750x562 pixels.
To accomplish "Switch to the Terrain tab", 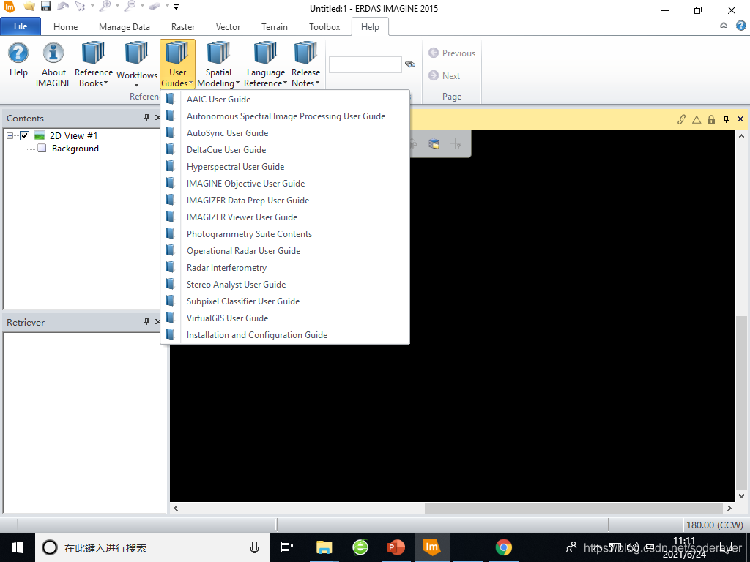I will 275,27.
